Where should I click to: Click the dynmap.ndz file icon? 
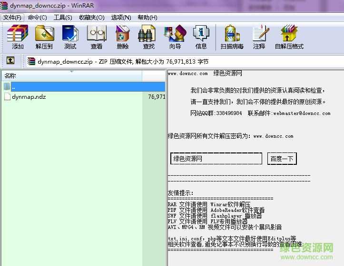point(8,96)
